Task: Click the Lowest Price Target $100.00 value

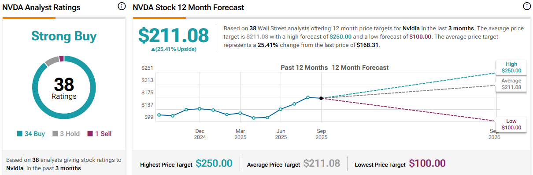Action: pyautogui.click(x=427, y=164)
